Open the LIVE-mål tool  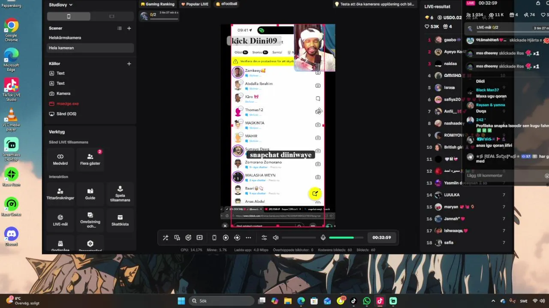coord(60,220)
